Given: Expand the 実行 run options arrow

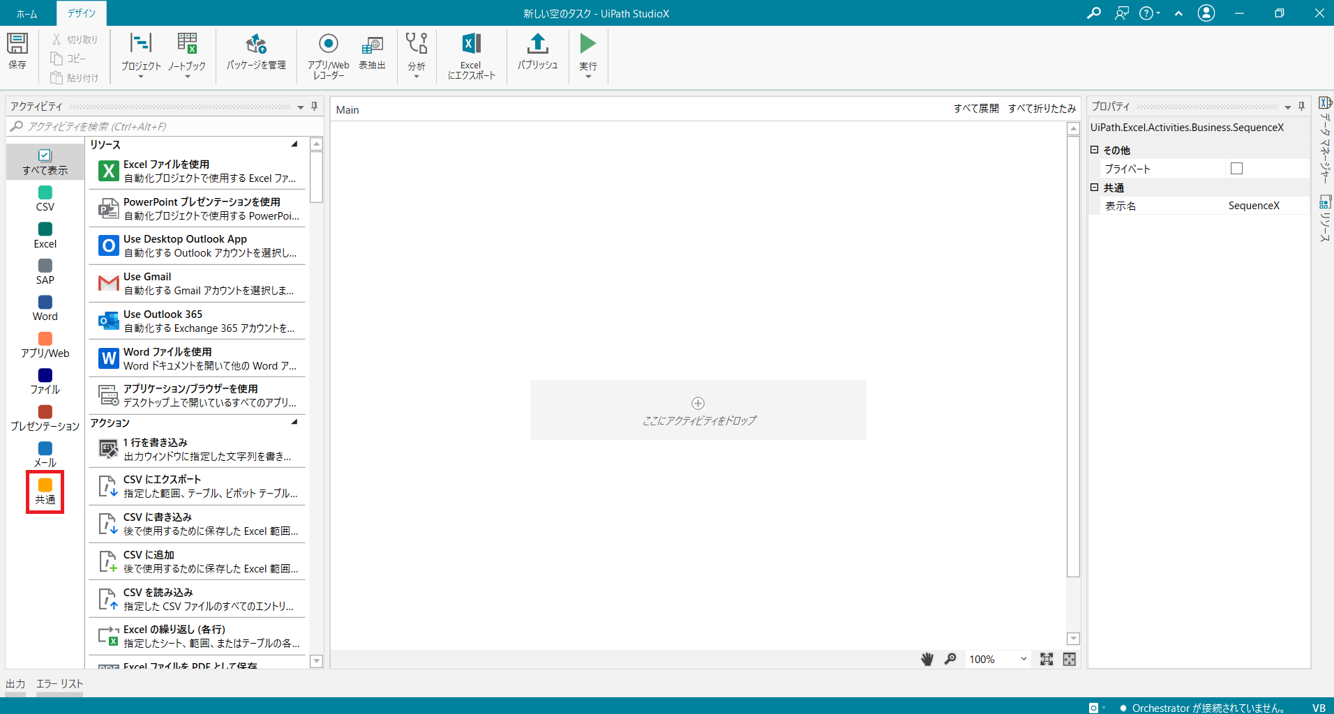Looking at the screenshot, I should click(x=588, y=77).
